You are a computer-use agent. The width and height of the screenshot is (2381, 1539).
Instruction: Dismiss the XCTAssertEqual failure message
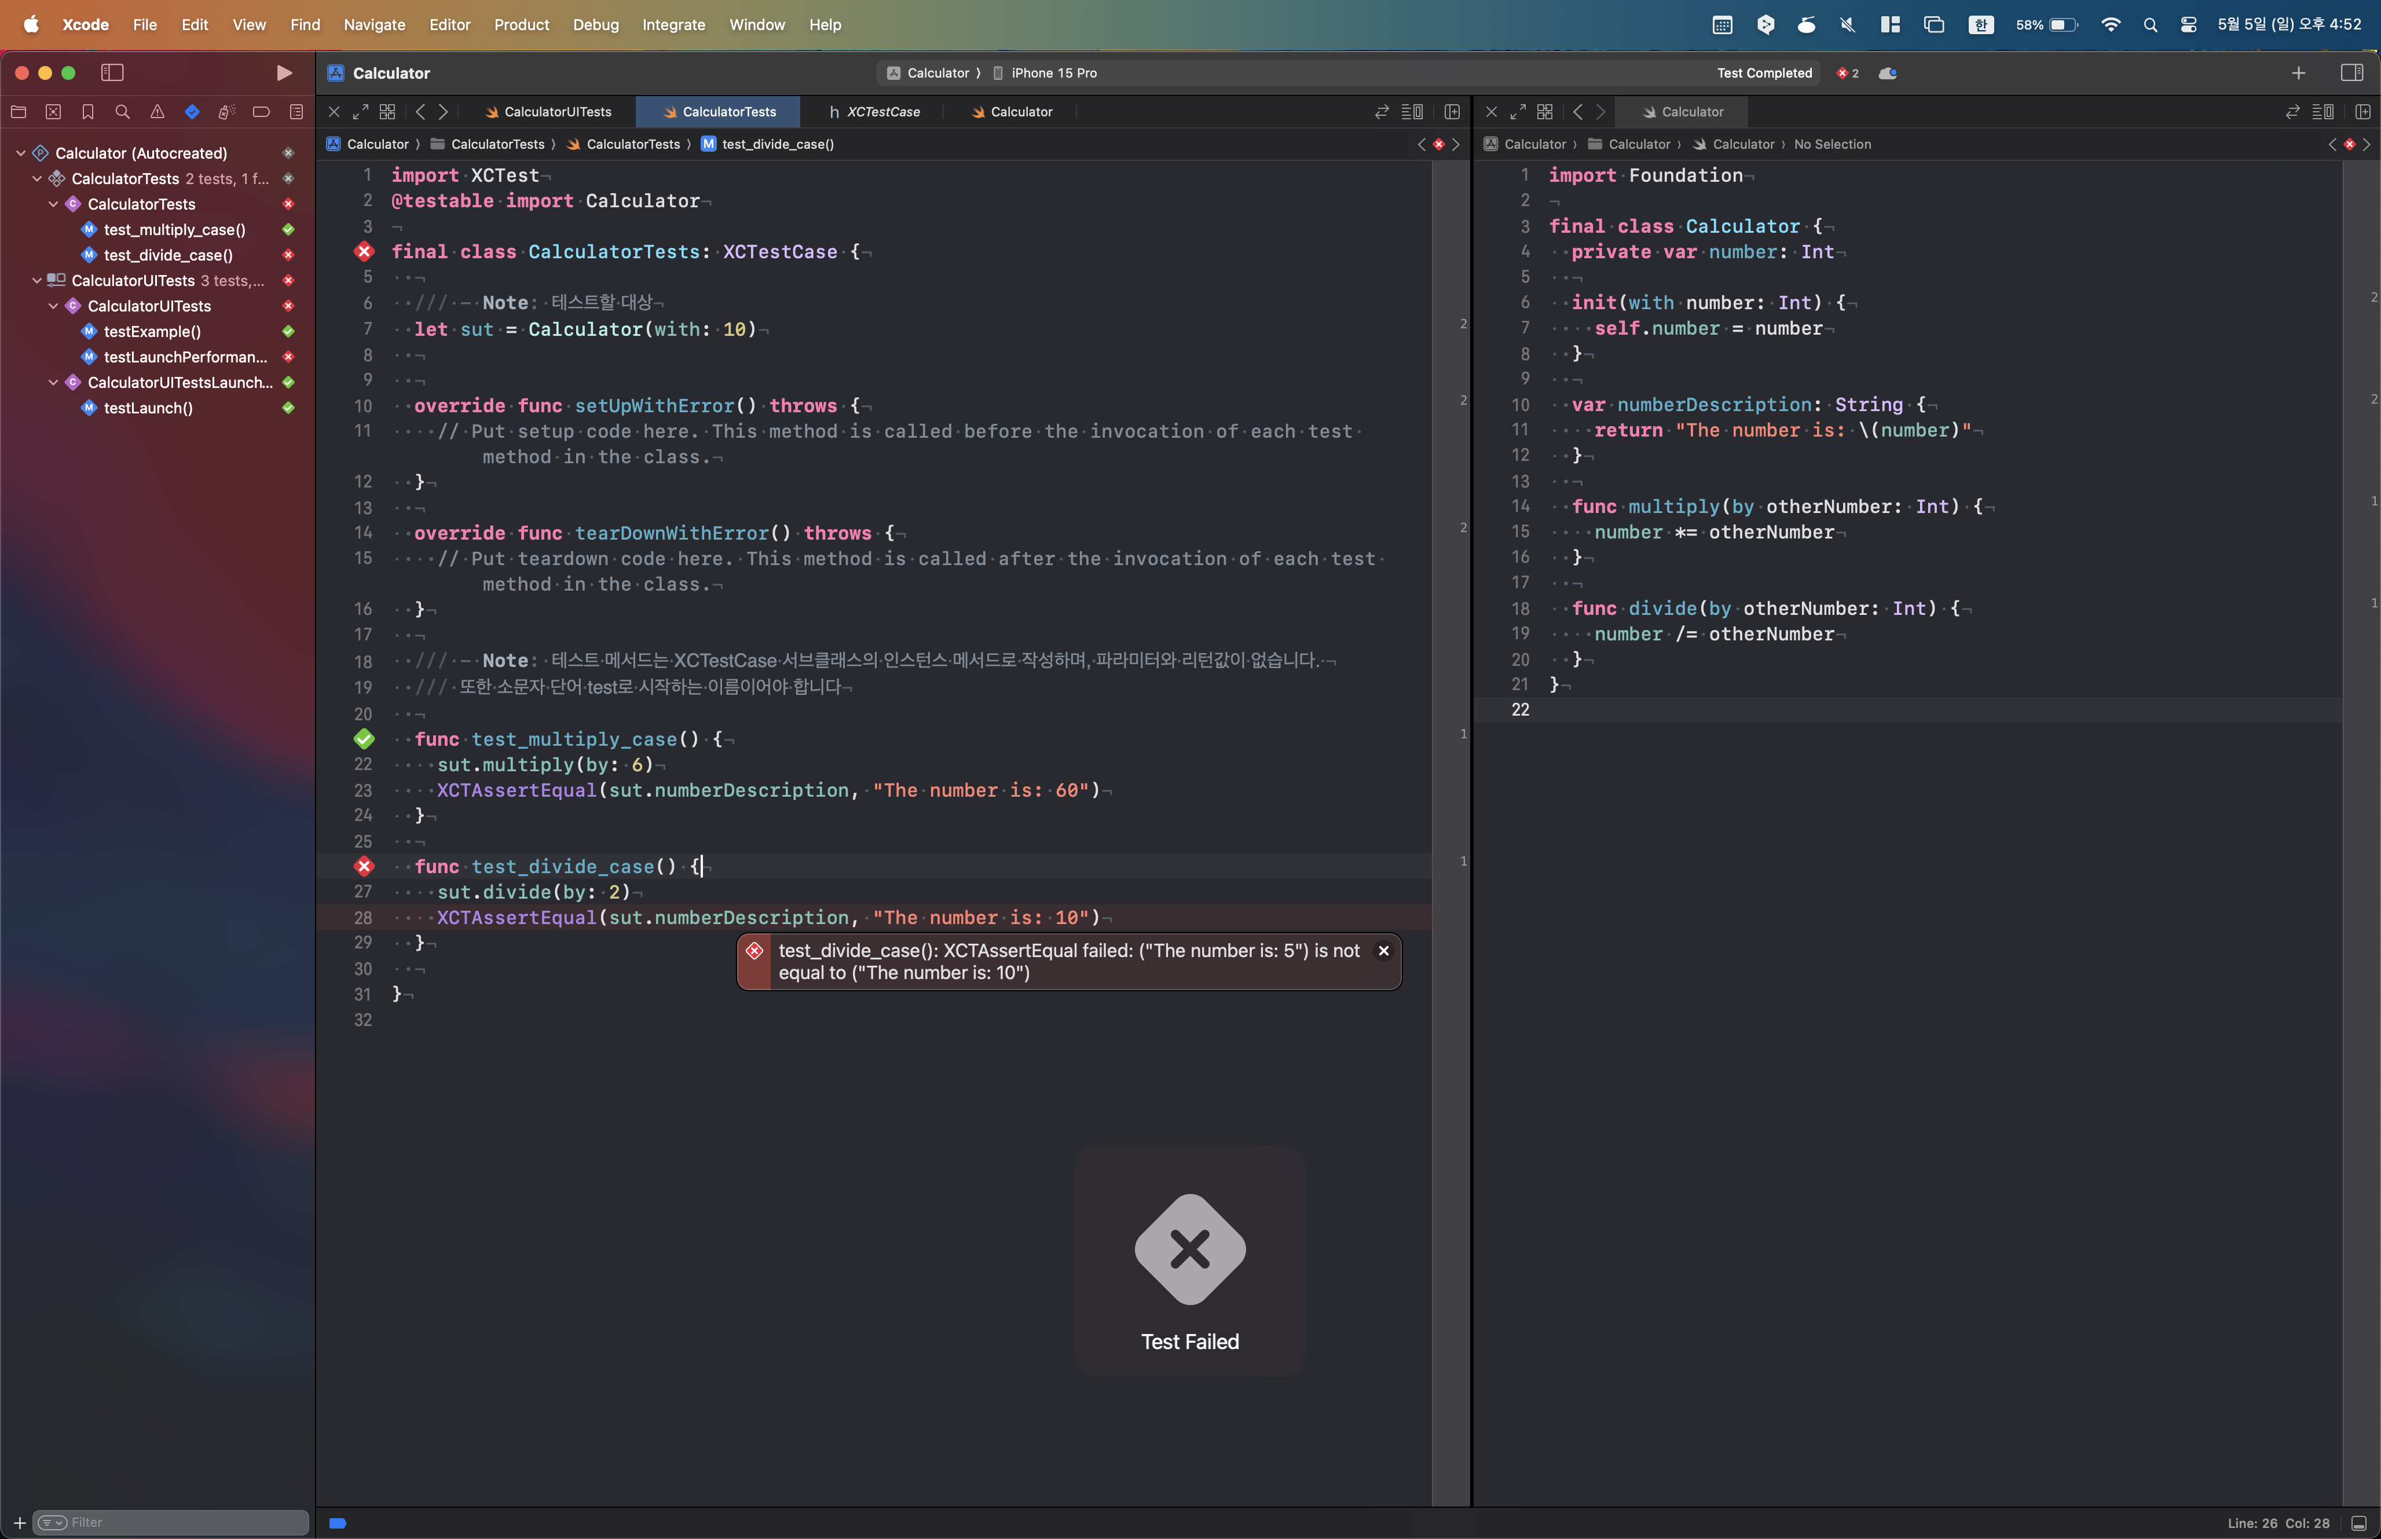pyautogui.click(x=1383, y=950)
